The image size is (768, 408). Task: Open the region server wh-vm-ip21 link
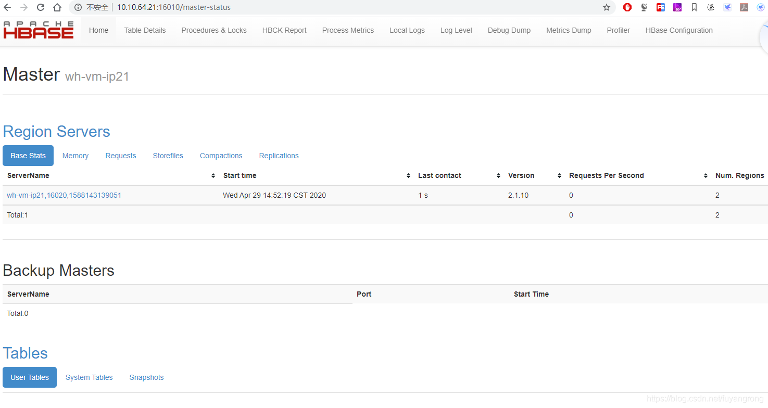tap(64, 195)
